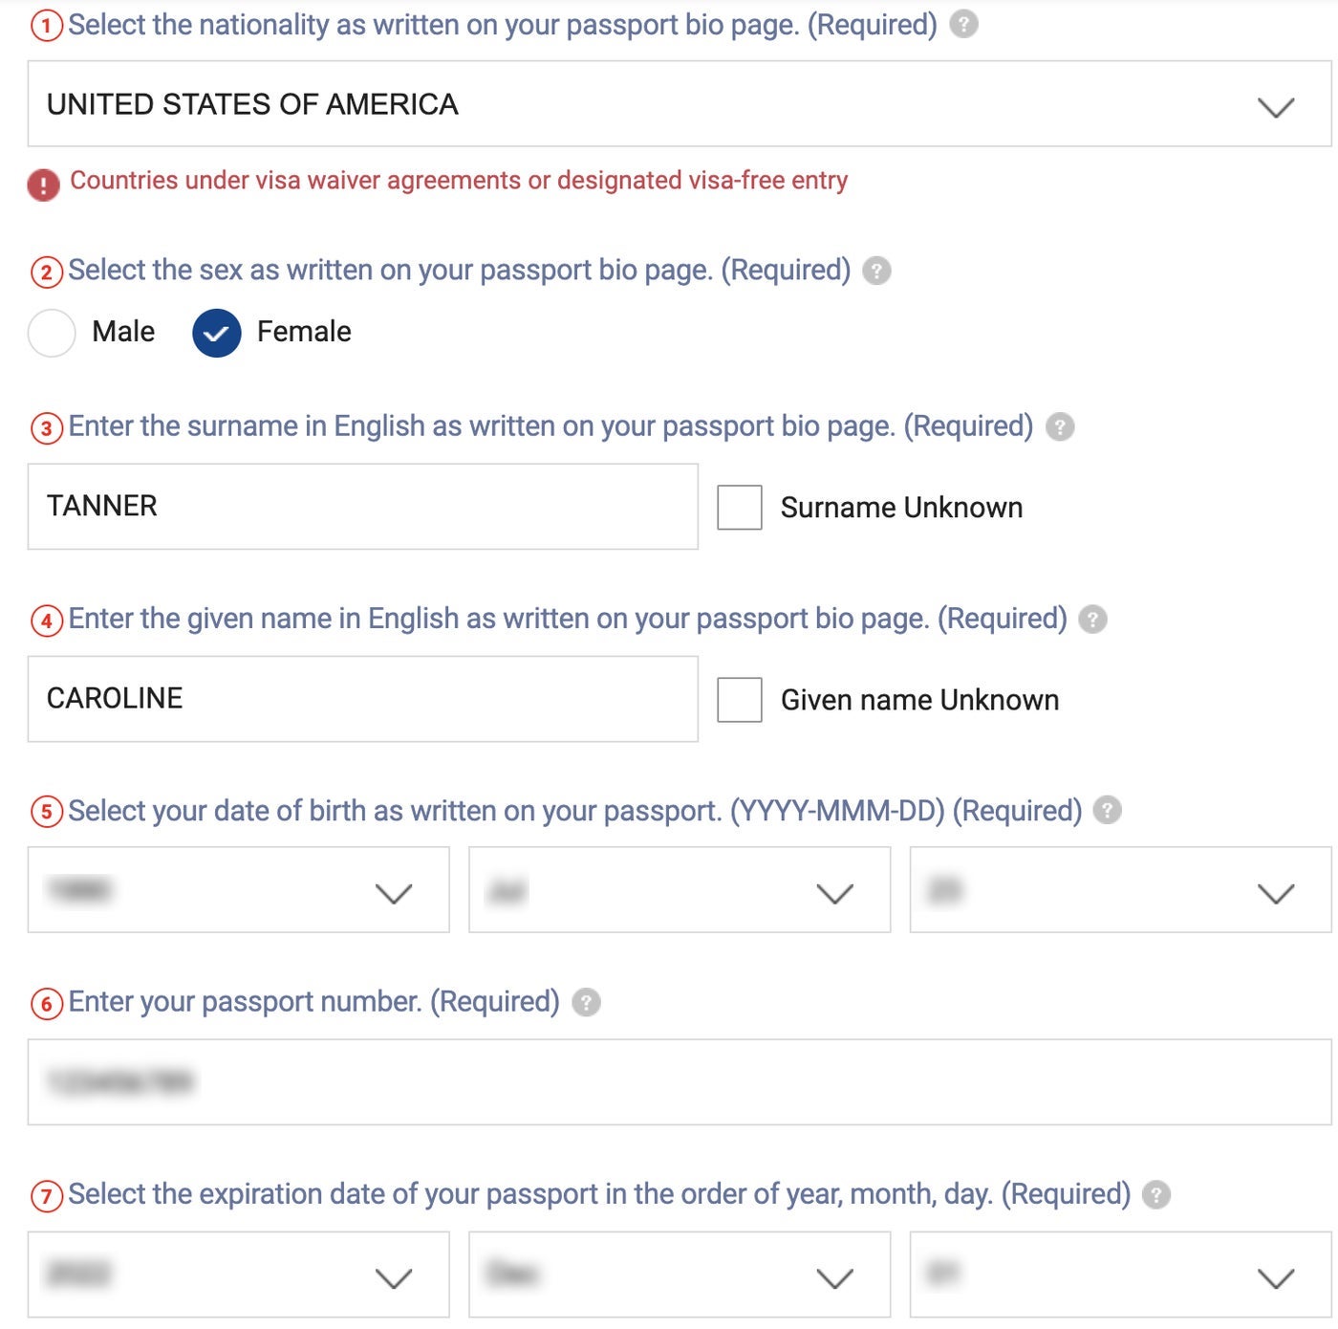Click the surname field containing TANNER

362,507
